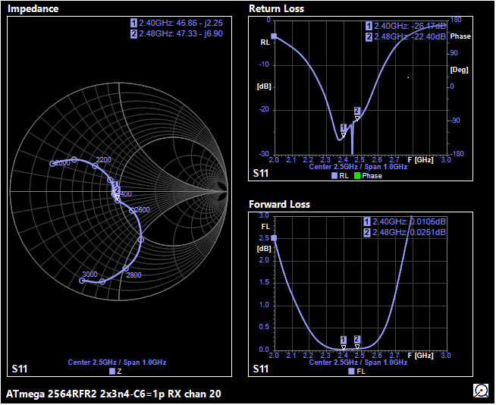This screenshot has height=405, width=496.
Task: Select the Smith chart marker cluster near 2400
Action: click(115, 190)
